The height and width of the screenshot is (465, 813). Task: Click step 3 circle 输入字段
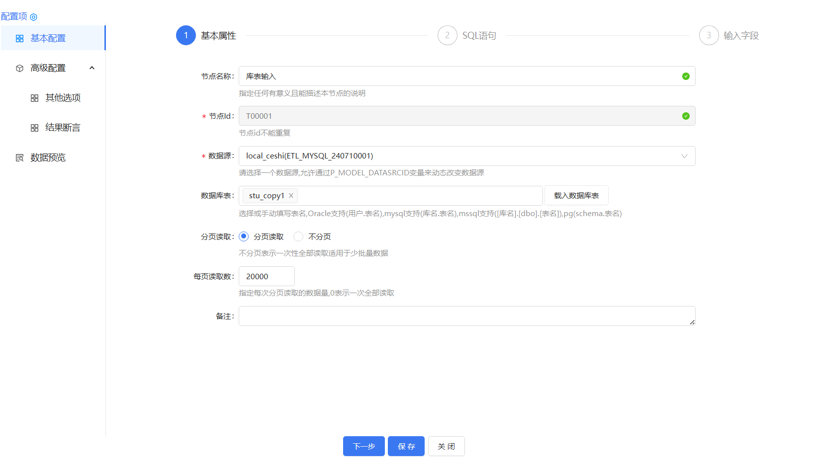click(709, 35)
